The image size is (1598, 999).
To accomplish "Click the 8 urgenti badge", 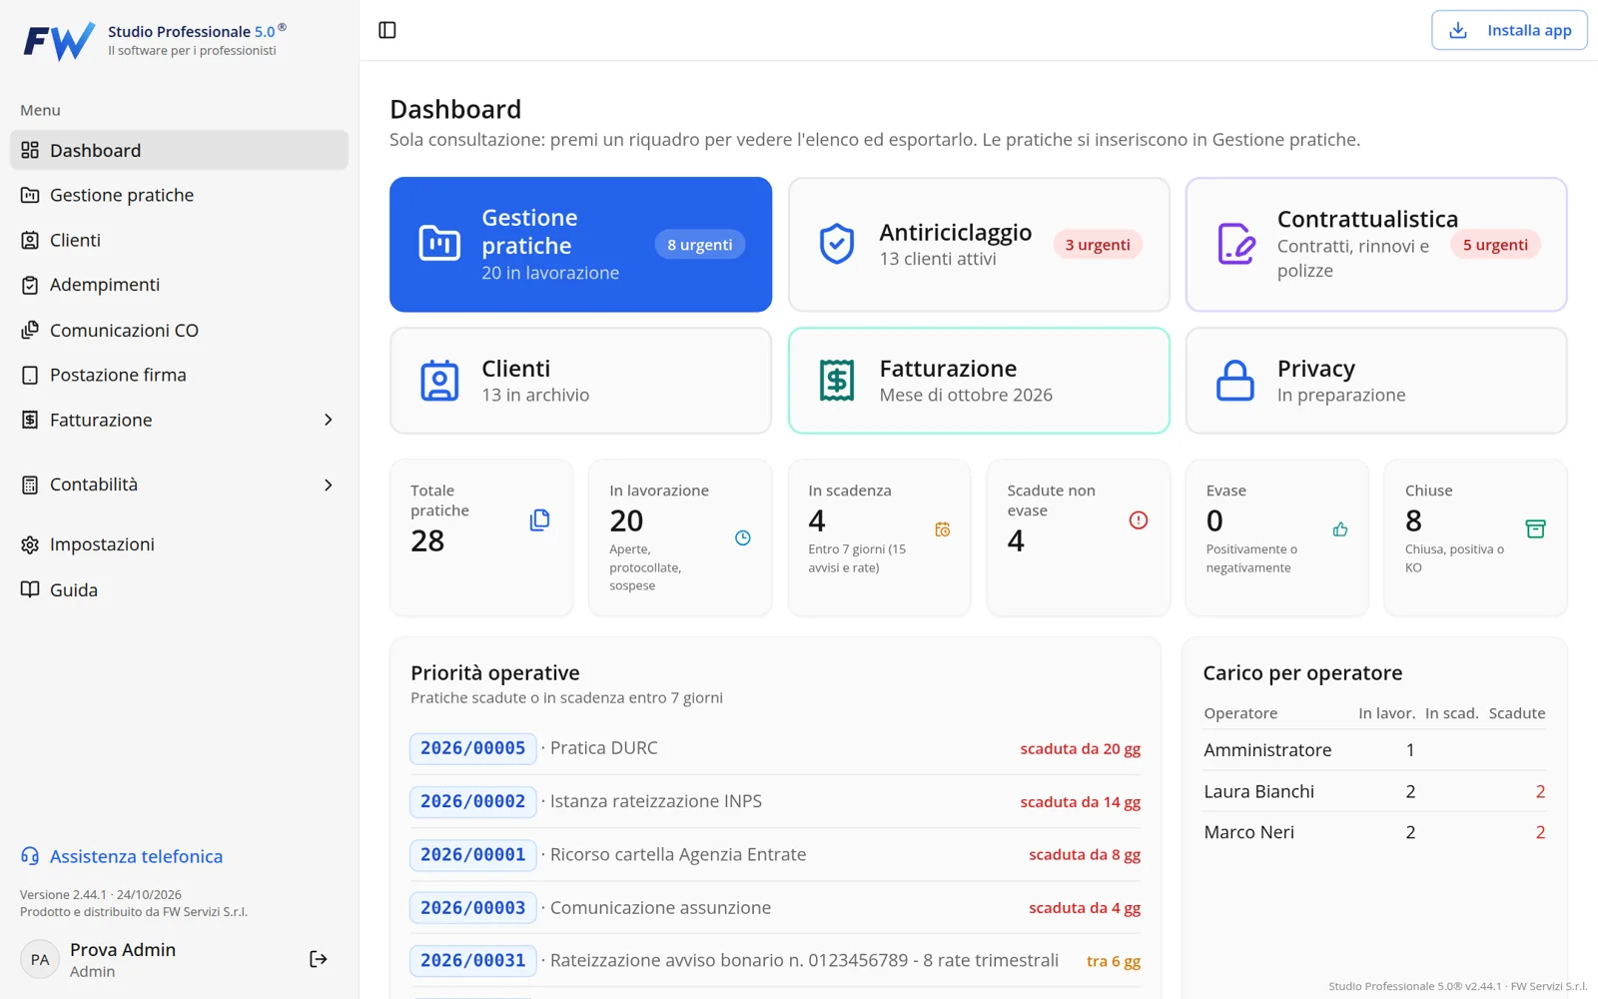I will (x=700, y=245).
